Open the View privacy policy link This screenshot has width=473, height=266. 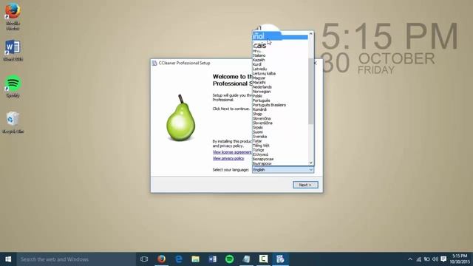click(228, 158)
